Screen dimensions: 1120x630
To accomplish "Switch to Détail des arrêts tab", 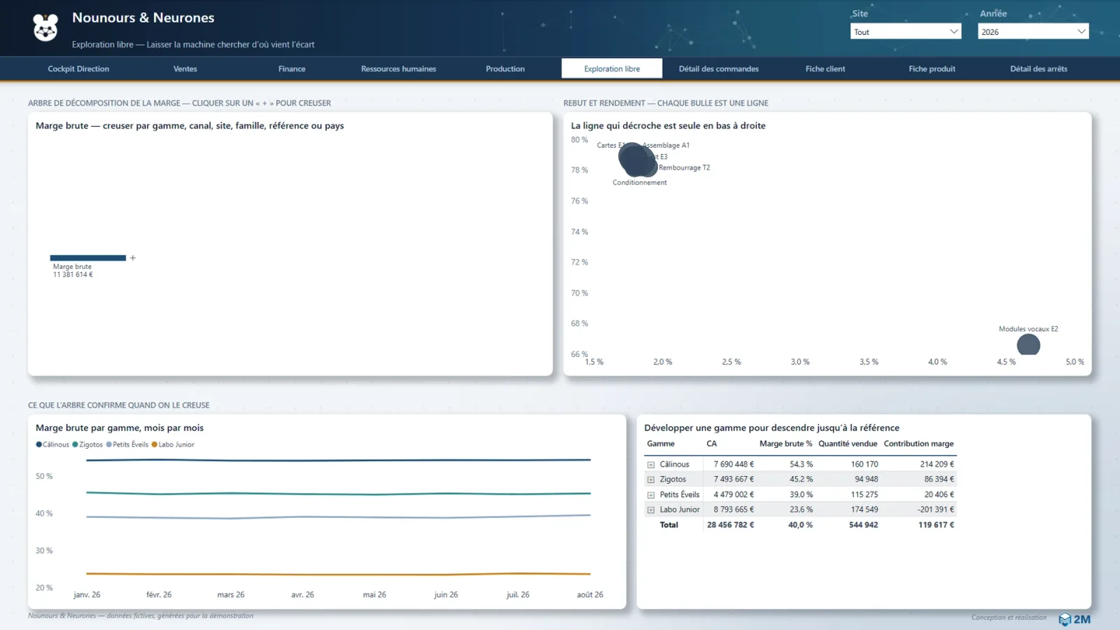I will pos(1039,69).
